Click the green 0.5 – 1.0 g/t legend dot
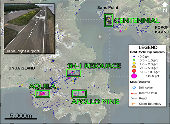 (134, 60)
